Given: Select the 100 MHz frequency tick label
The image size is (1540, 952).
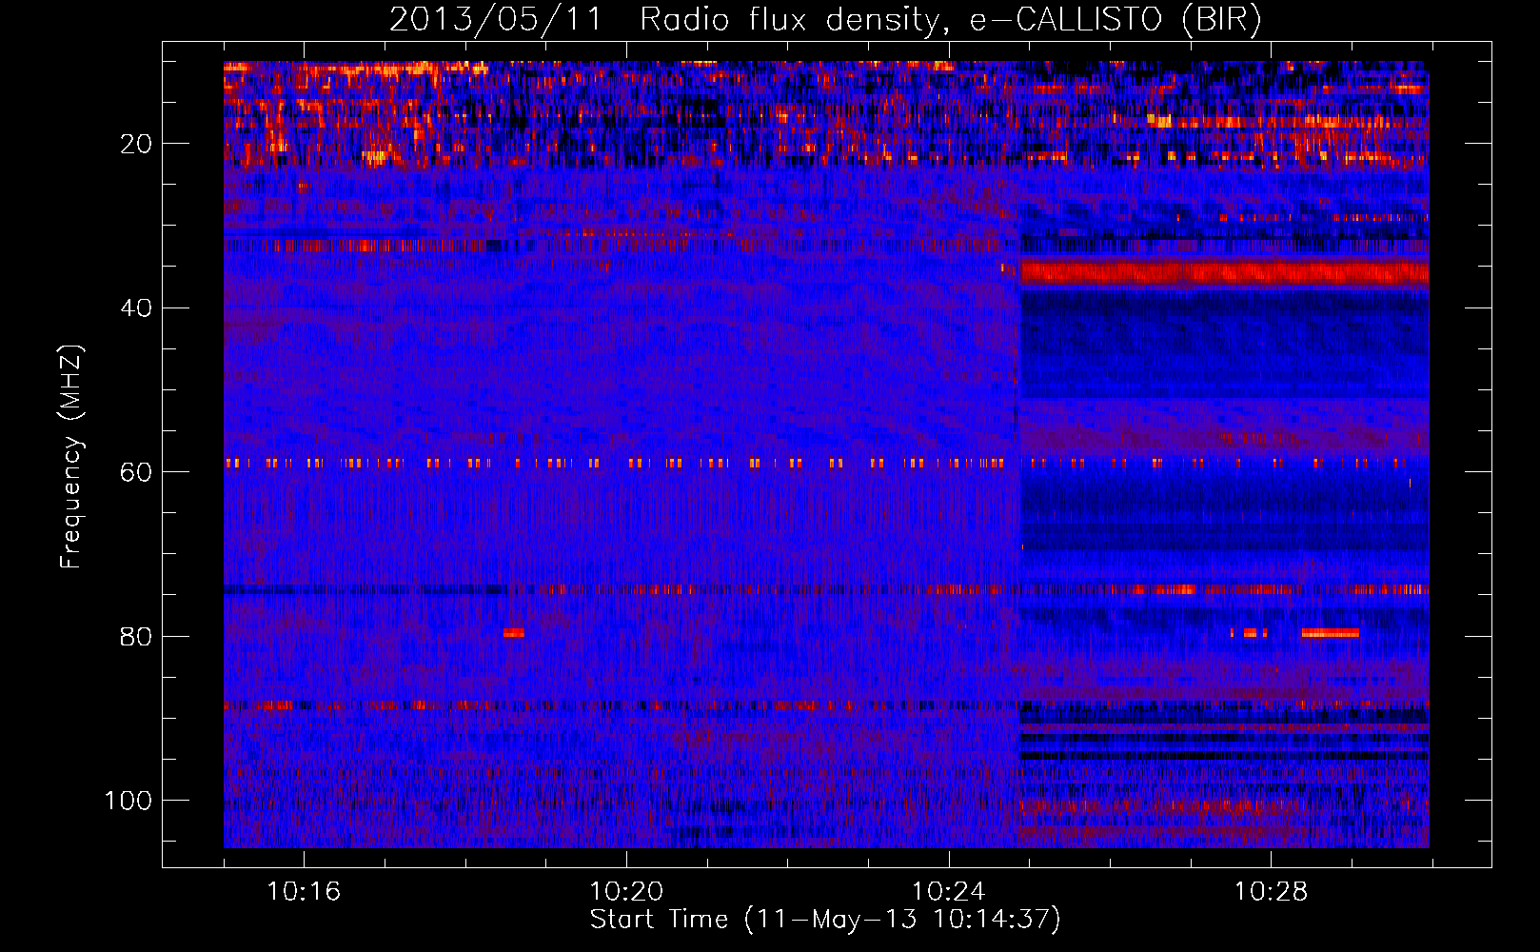Looking at the screenshot, I should coord(128,801).
